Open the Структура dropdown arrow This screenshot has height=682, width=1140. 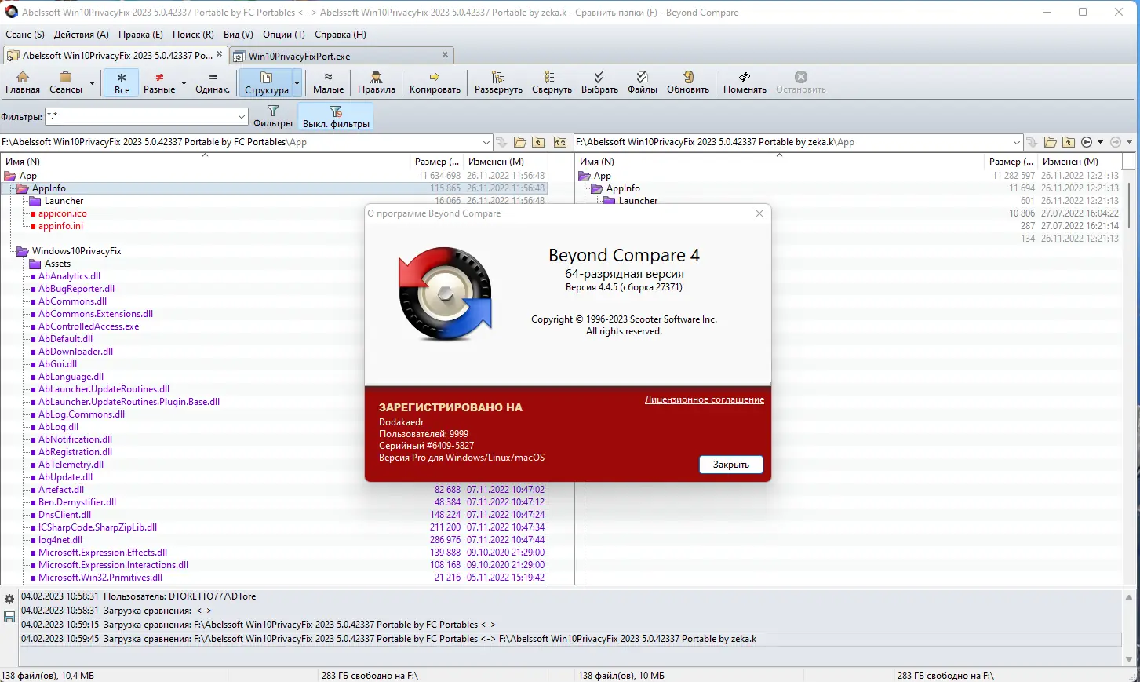tap(296, 82)
